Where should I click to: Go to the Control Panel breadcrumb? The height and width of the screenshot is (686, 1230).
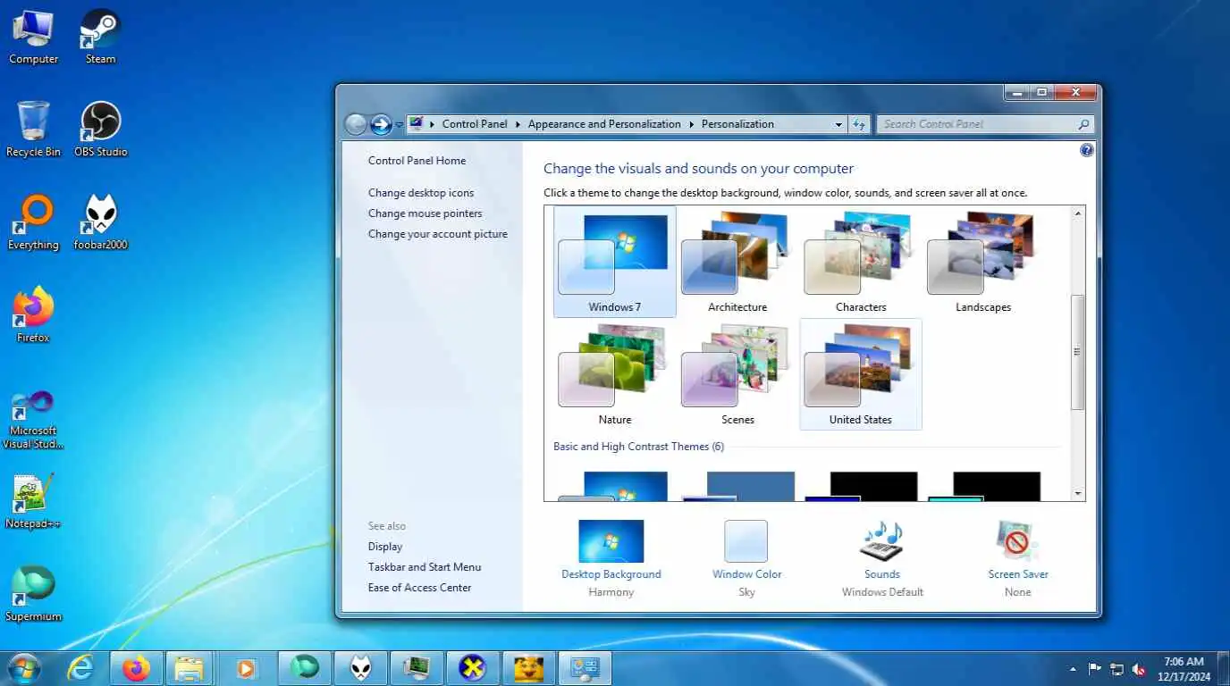point(475,124)
